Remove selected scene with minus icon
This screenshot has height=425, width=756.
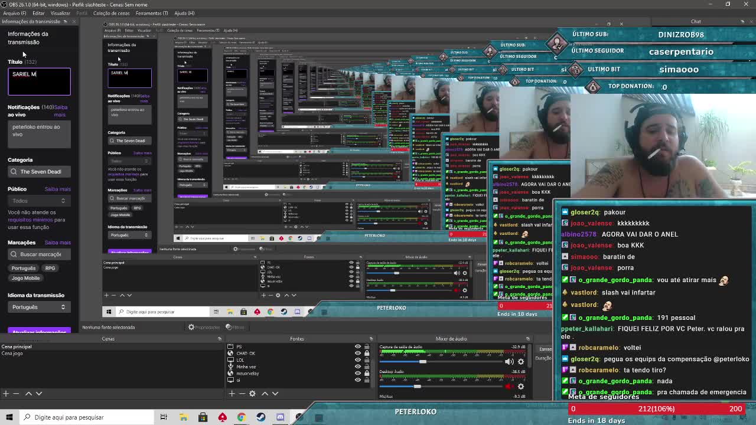click(x=16, y=393)
